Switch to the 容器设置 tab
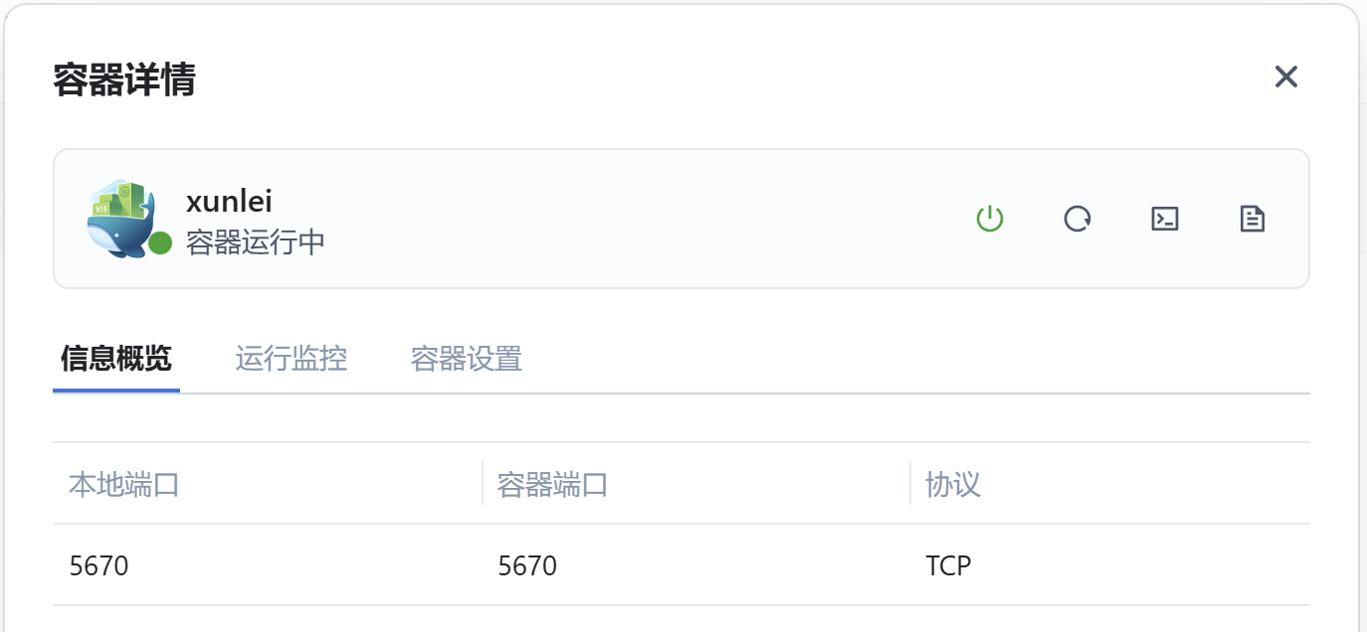The image size is (1367, 632). [x=467, y=358]
